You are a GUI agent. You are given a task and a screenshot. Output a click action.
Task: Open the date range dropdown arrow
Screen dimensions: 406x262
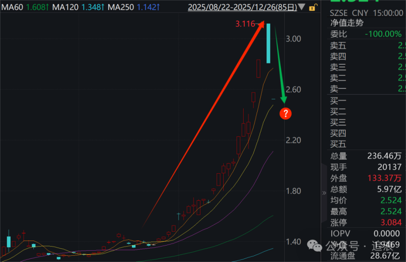tap(302, 7)
